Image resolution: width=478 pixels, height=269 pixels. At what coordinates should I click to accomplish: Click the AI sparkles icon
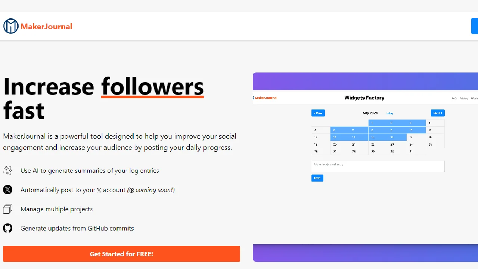pos(8,170)
